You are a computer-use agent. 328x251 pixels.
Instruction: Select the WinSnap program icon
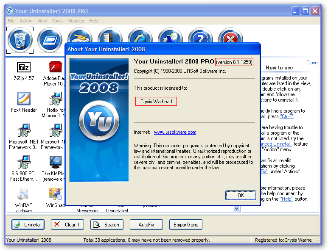[x=56, y=193]
